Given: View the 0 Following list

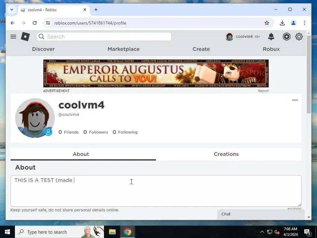Looking at the screenshot, I should coord(125,132).
